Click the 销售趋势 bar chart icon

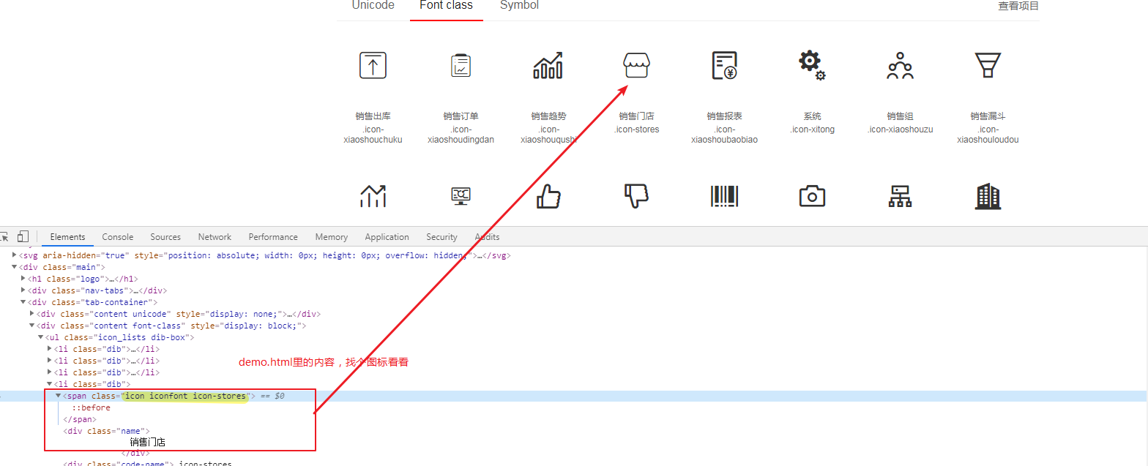tap(548, 65)
